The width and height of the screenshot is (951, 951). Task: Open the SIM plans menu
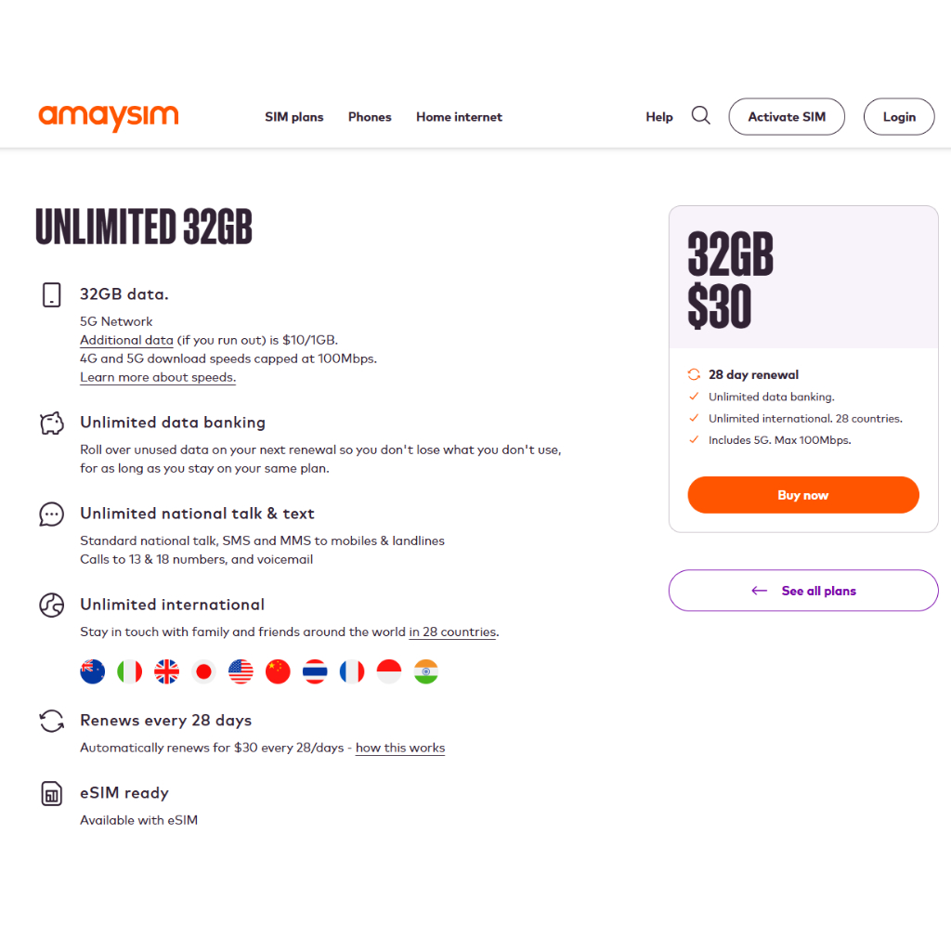point(294,117)
